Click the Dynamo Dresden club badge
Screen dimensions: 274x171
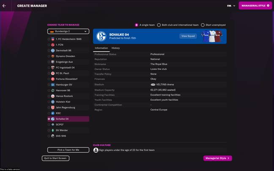(53, 56)
